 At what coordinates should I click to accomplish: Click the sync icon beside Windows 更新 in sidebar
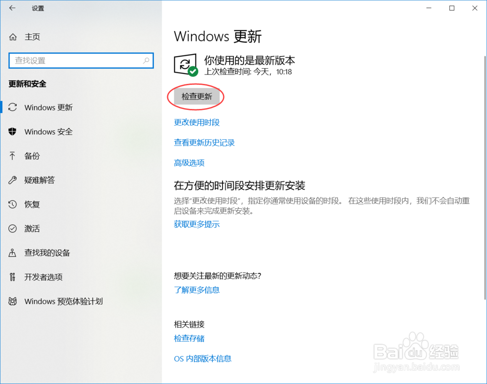13,108
